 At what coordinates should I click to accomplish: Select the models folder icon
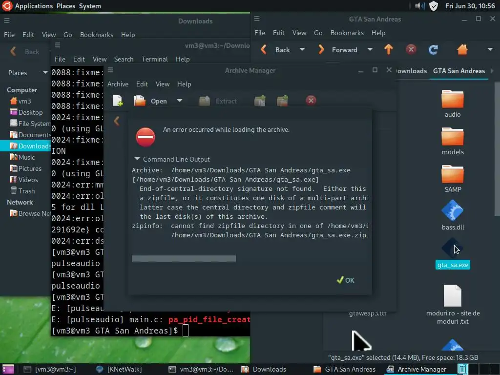pyautogui.click(x=453, y=137)
